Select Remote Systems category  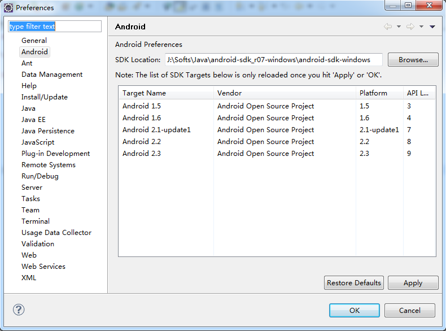click(49, 165)
